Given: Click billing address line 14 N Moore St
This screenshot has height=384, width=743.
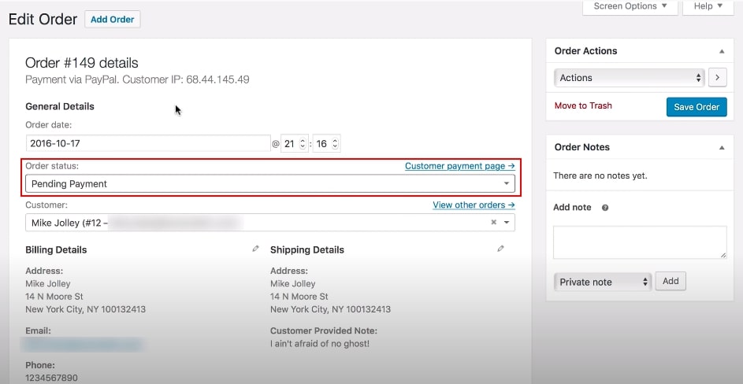Looking at the screenshot, I should coord(54,297).
